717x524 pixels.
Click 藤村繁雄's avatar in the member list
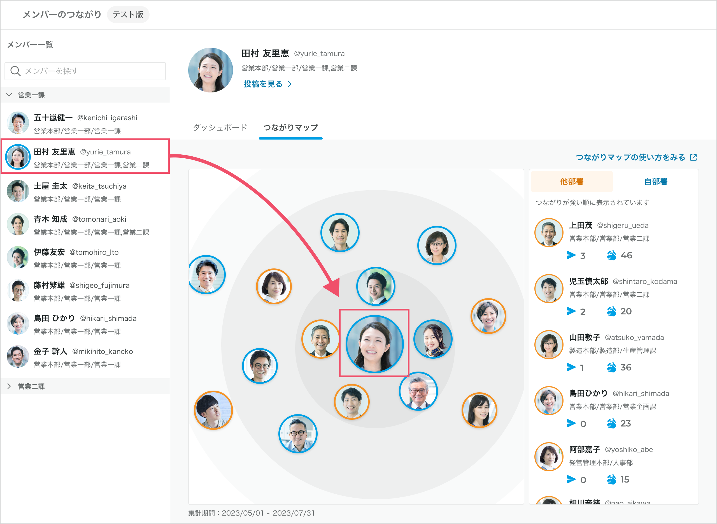[18, 290]
